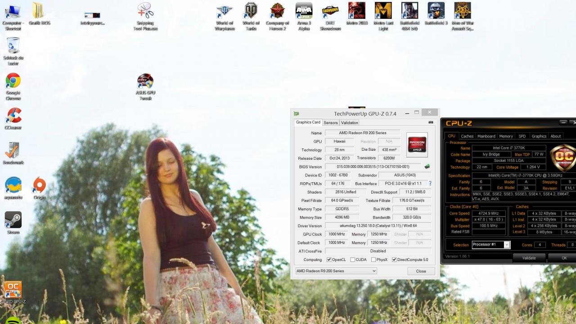Open the SPD tab in CPU-Z
576x324 pixels.
(x=522, y=136)
